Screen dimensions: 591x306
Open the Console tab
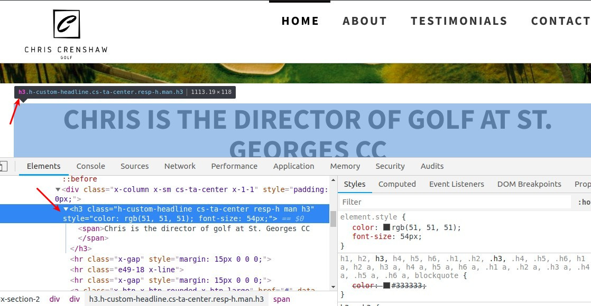(x=90, y=166)
